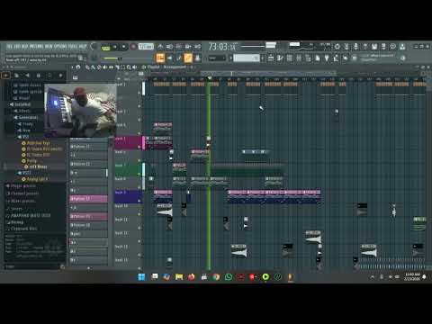Select the pad pattern in picker
Viewport: 432px width, 324px height.
[x=88, y=233]
